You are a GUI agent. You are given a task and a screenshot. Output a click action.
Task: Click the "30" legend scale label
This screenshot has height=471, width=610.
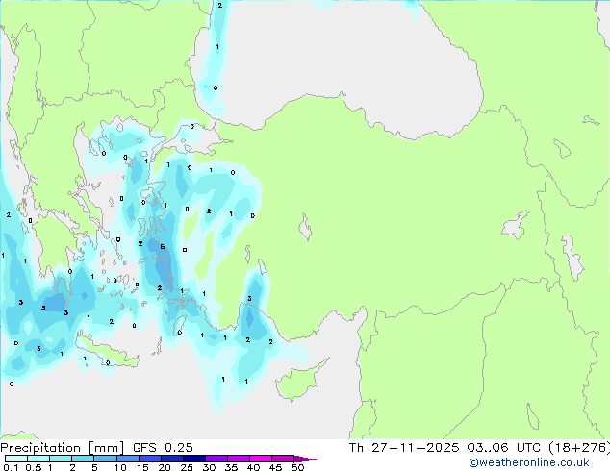209,467
